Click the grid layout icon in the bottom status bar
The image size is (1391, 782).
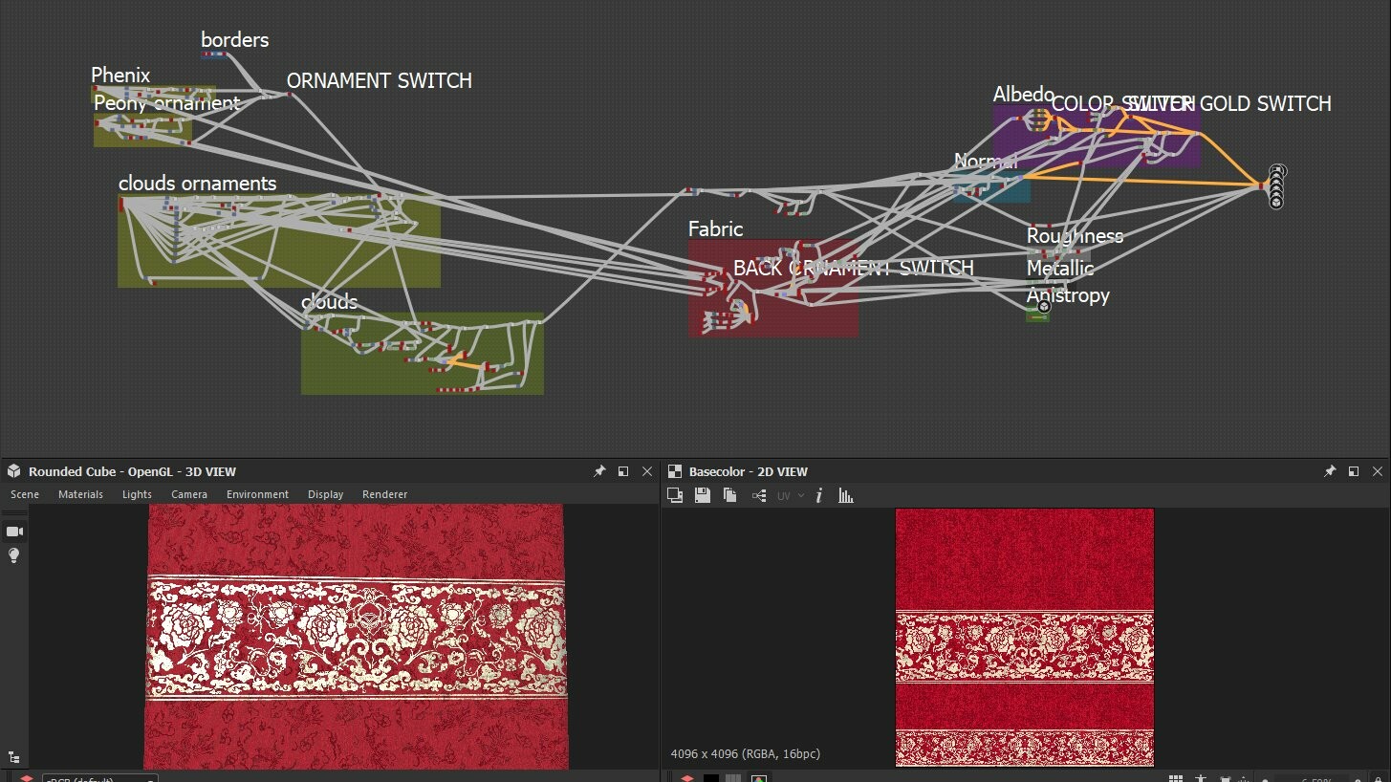pyautogui.click(x=1176, y=777)
